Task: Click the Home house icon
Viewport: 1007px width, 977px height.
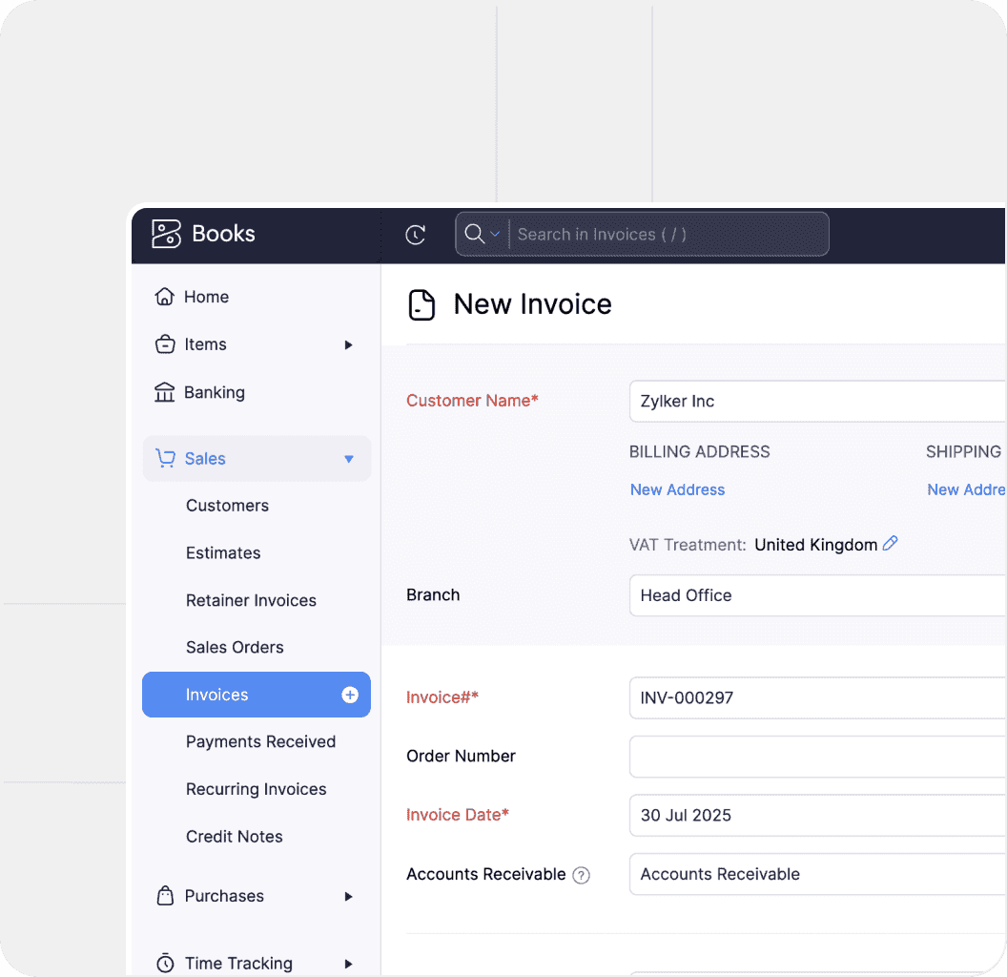Action: [x=165, y=297]
